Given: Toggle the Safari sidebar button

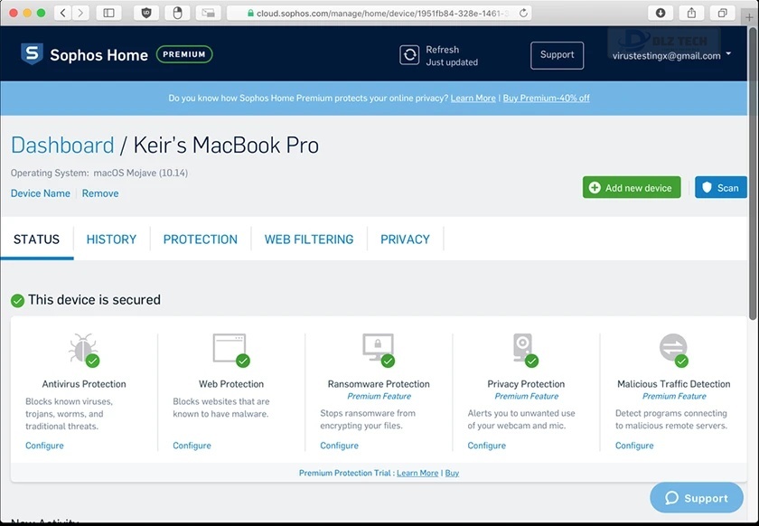Looking at the screenshot, I should pos(109,13).
